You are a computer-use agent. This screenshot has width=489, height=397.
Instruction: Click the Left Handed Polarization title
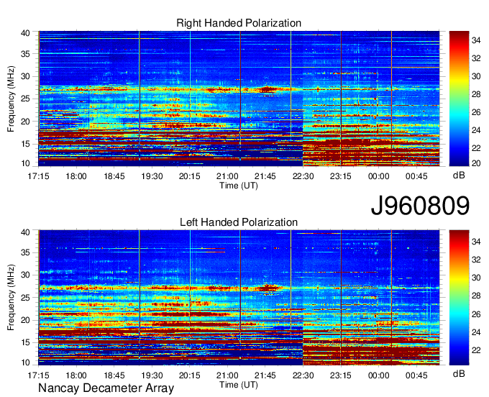click(239, 222)
